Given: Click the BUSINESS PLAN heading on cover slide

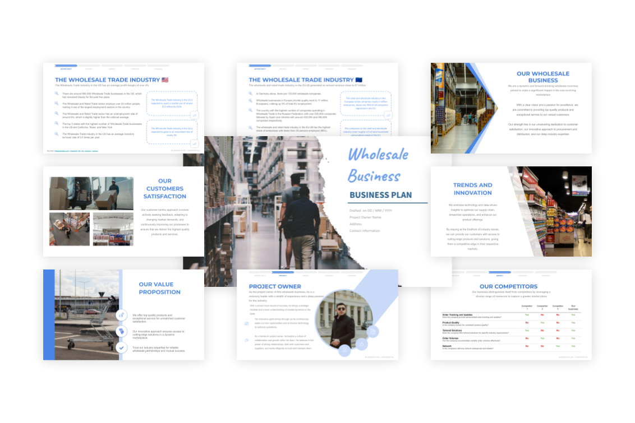Looking at the screenshot, I should (380, 196).
